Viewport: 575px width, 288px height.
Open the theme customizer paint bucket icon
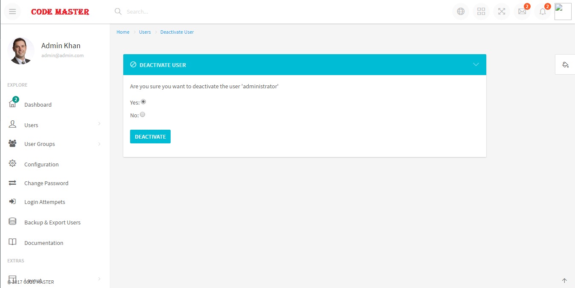(565, 64)
